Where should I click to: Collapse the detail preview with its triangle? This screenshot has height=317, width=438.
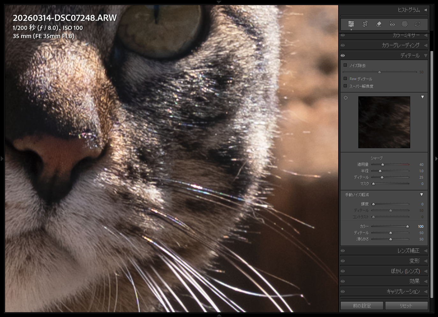(422, 97)
